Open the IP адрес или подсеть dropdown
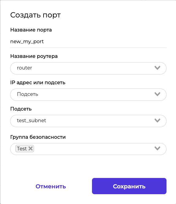The image size is (176, 204). click(x=88, y=95)
